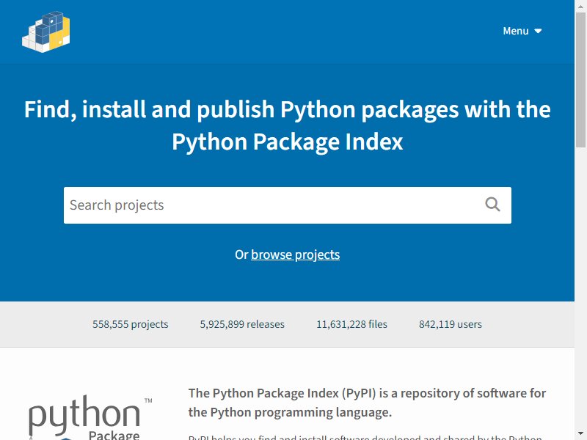This screenshot has width=587, height=440.
Task: Click the 11,631,228 files statistic
Action: (x=352, y=324)
